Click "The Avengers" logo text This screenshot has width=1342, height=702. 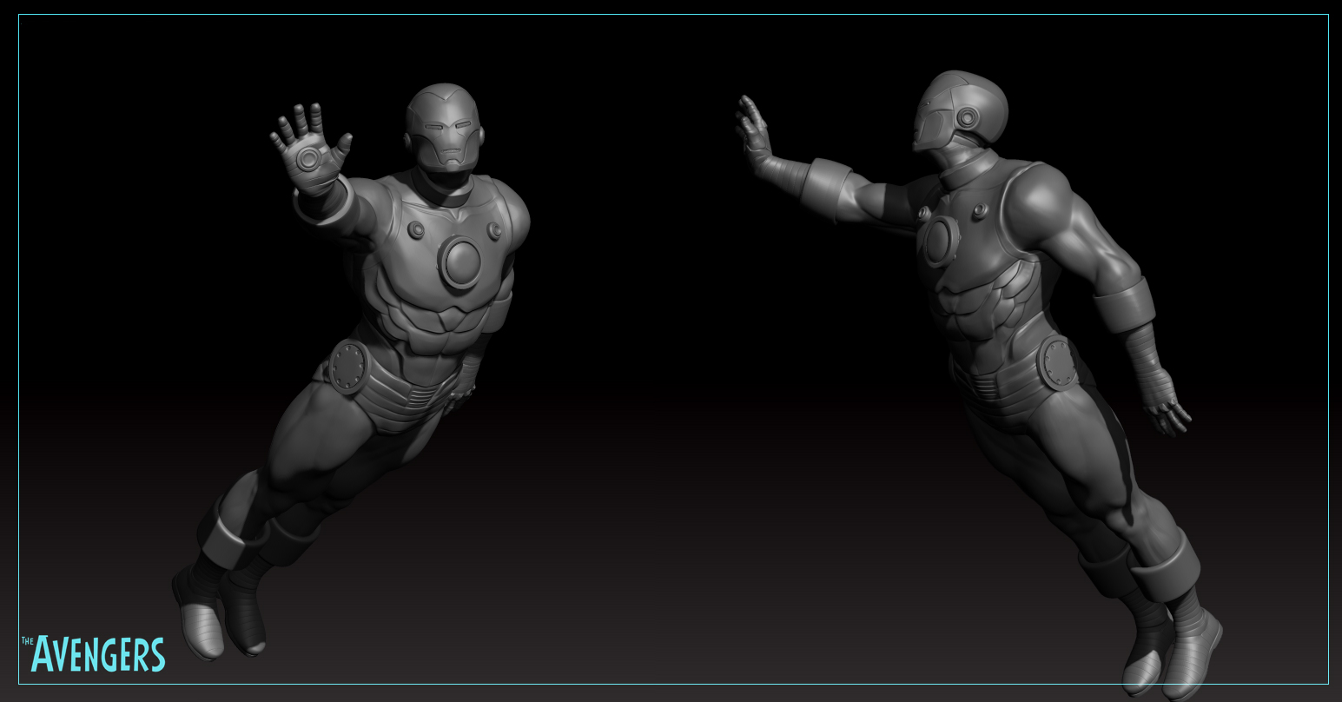point(93,654)
